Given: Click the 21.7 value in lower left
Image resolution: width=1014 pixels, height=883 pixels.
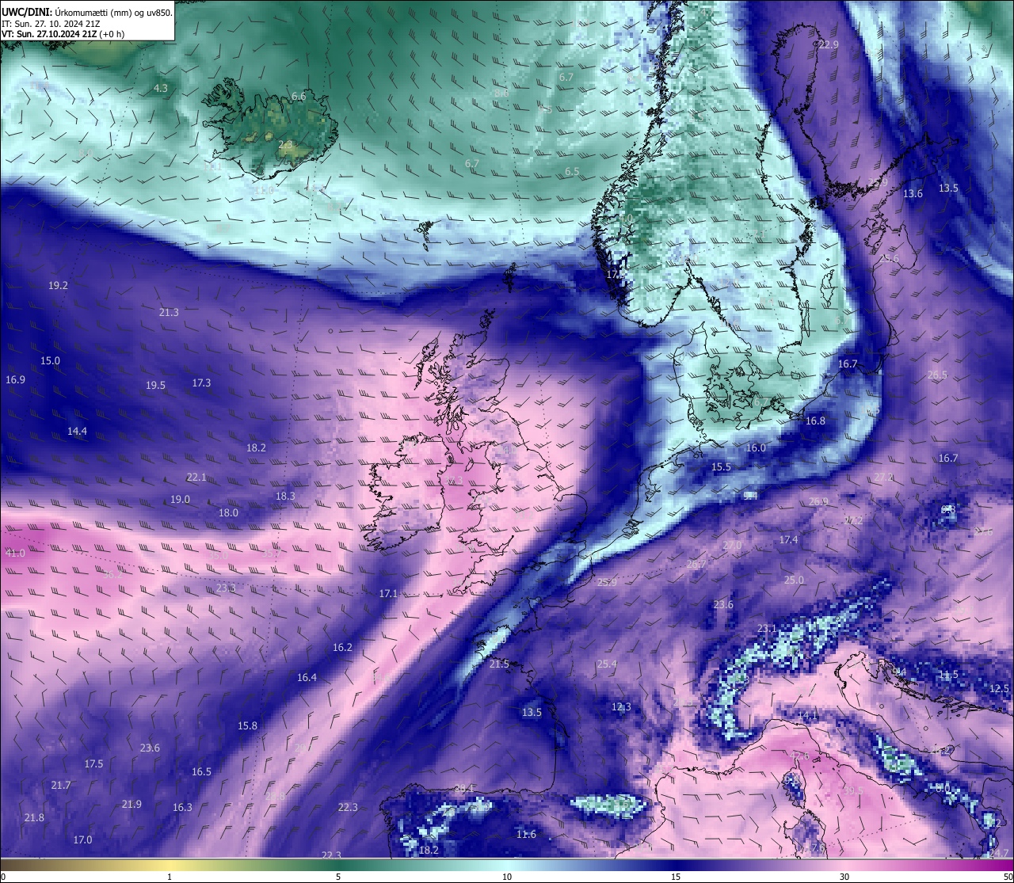Looking at the screenshot, I should tap(60, 785).
